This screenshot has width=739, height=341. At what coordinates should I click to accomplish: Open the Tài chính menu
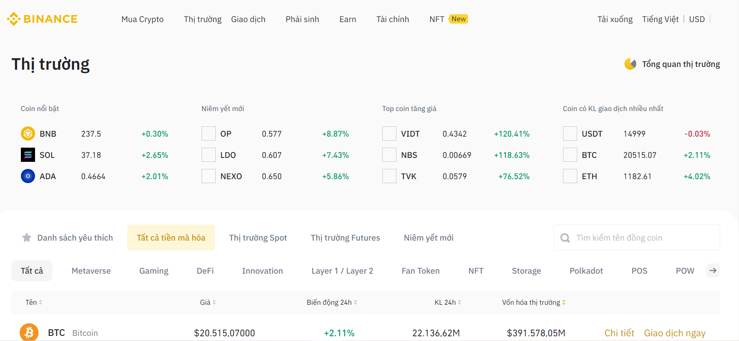pos(393,19)
